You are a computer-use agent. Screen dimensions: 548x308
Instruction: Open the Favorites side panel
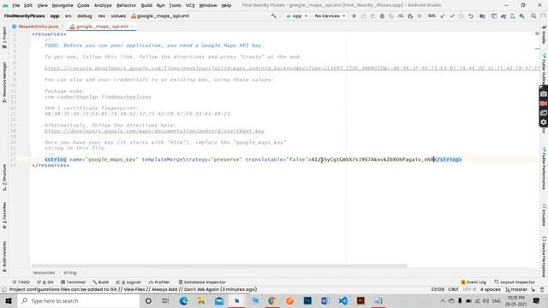[4, 215]
